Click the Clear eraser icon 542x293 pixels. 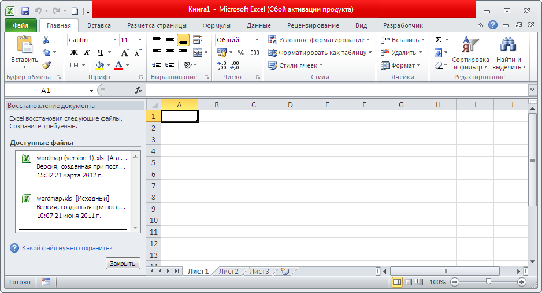pos(438,65)
